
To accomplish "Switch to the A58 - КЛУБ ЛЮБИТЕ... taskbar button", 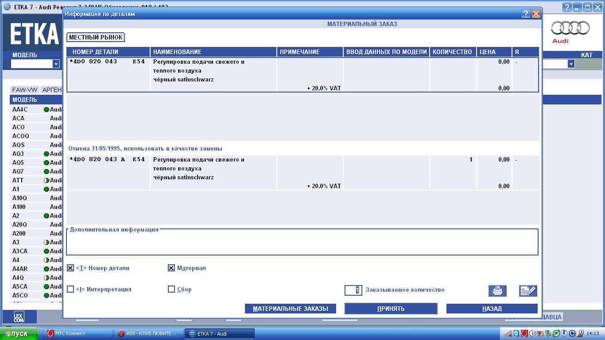I will point(149,333).
